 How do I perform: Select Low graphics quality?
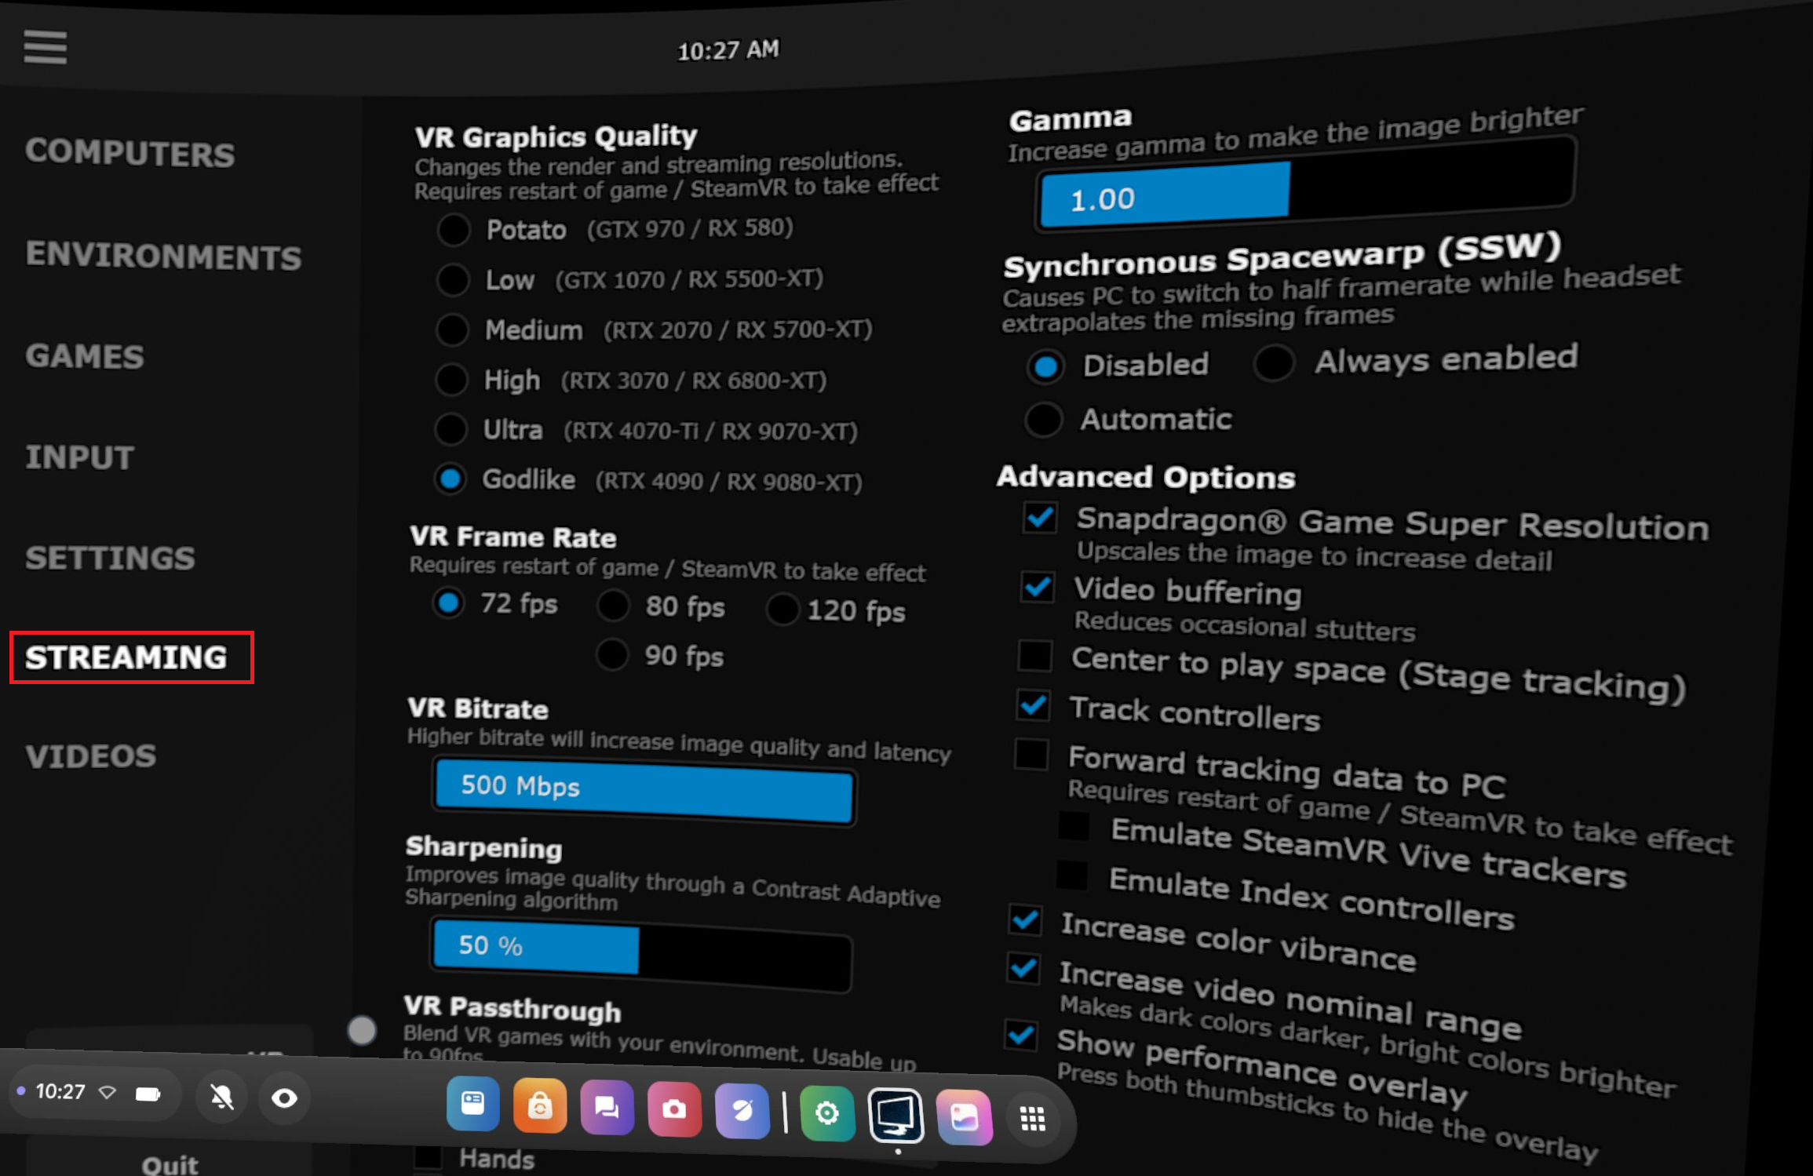click(453, 280)
